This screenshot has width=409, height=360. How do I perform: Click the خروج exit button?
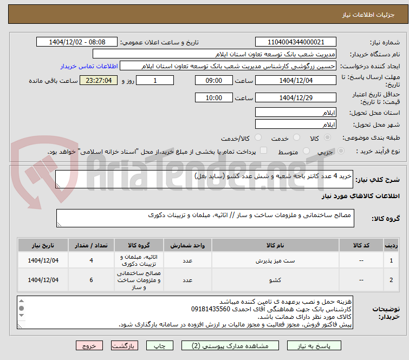[89, 346]
